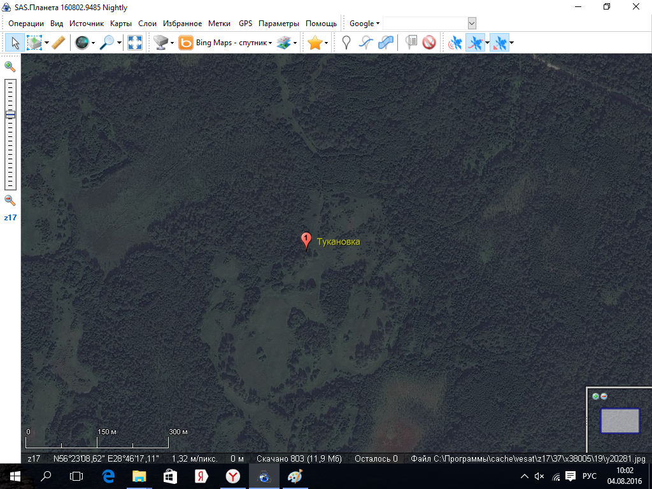Toggle hide all placemarks red icon

click(x=429, y=43)
